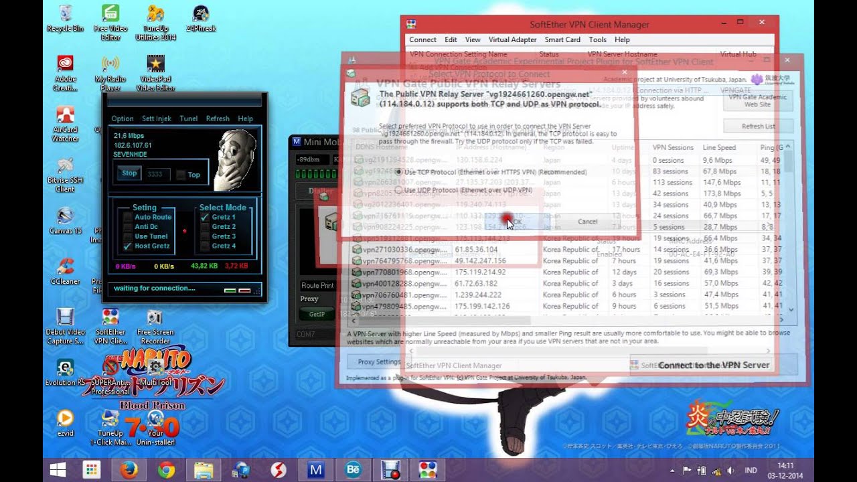Click the Refresh List button
The image size is (857, 482).
[x=759, y=126]
